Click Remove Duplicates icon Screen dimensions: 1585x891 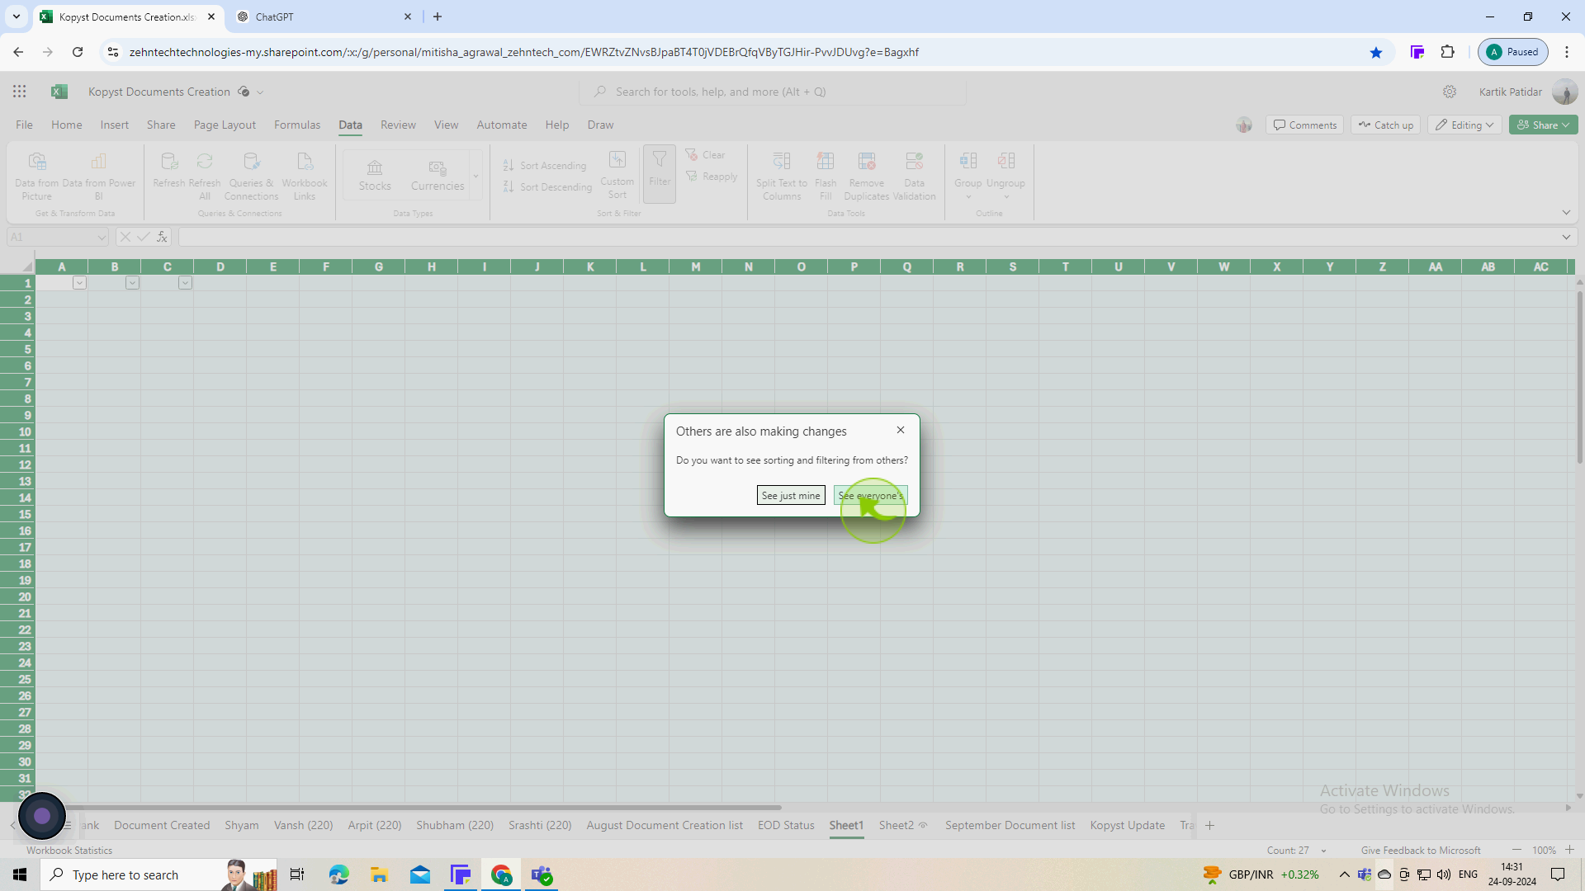coord(867,176)
